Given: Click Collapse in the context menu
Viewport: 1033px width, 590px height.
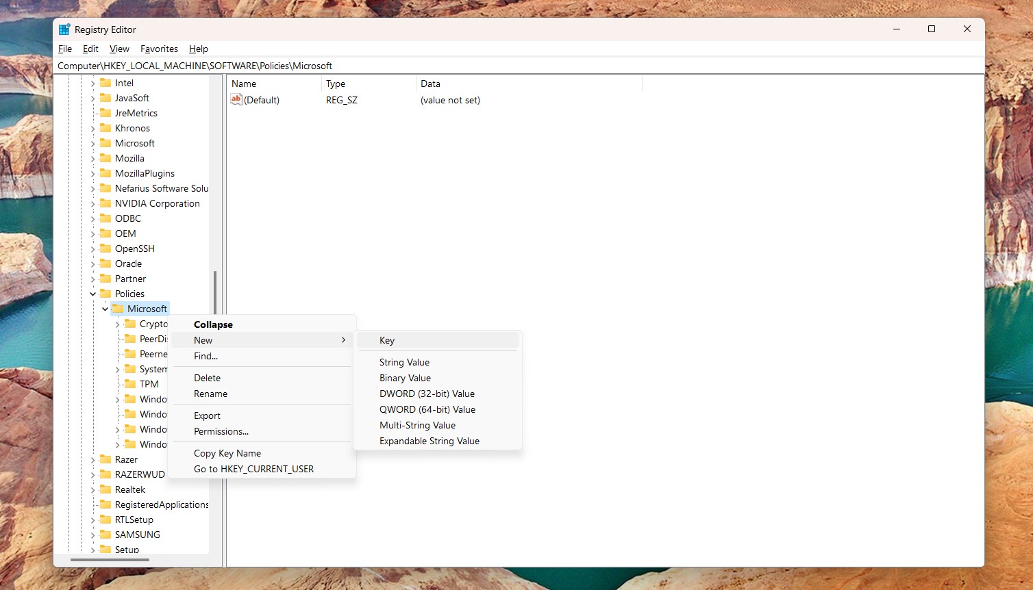Looking at the screenshot, I should pos(262,324).
